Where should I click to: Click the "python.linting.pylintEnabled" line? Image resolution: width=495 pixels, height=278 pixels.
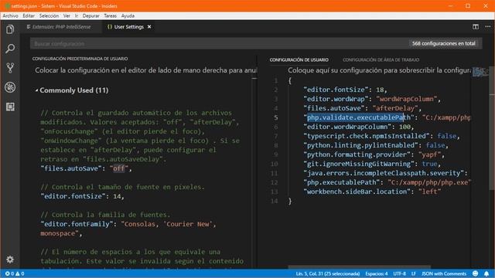coord(376,145)
